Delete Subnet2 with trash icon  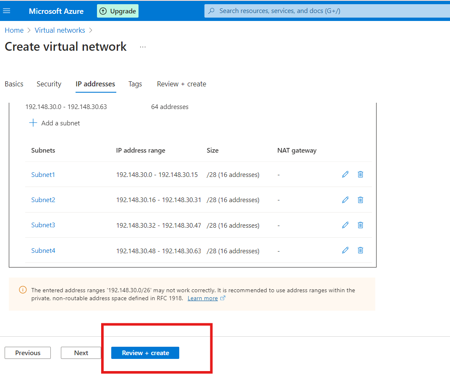tap(361, 200)
